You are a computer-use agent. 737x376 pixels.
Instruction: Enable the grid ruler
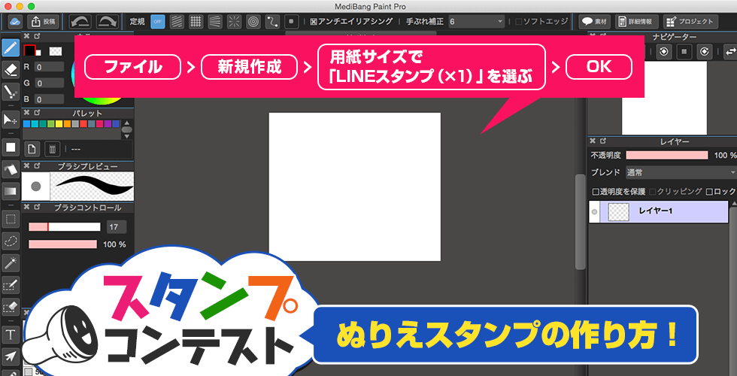point(196,22)
